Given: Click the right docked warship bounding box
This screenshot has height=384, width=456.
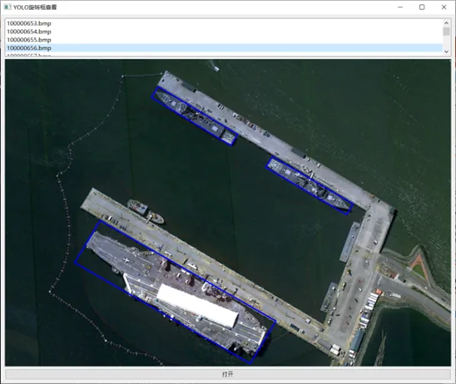Looking at the screenshot, I should [x=310, y=186].
